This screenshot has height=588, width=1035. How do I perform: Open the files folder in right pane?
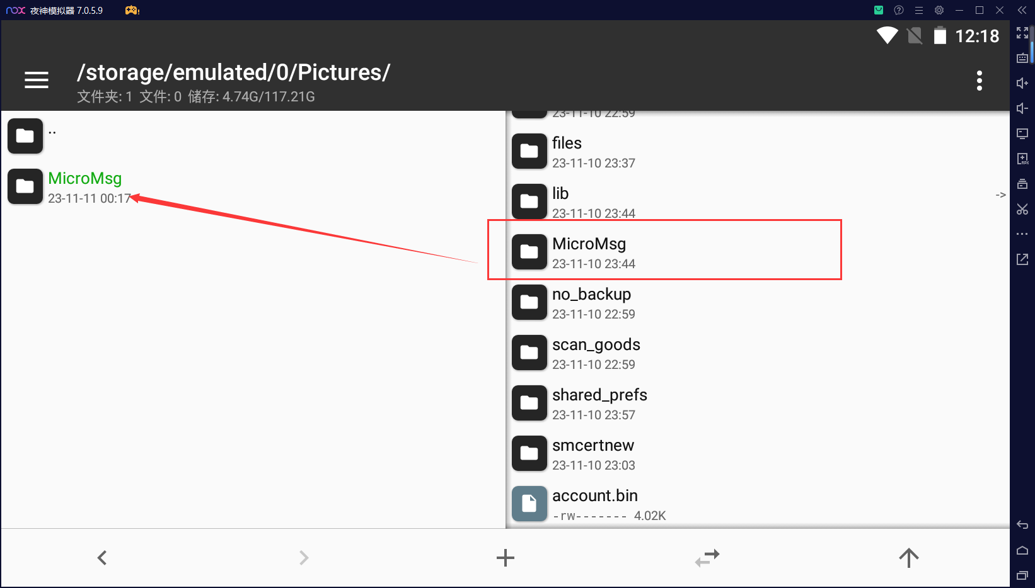[758, 152]
